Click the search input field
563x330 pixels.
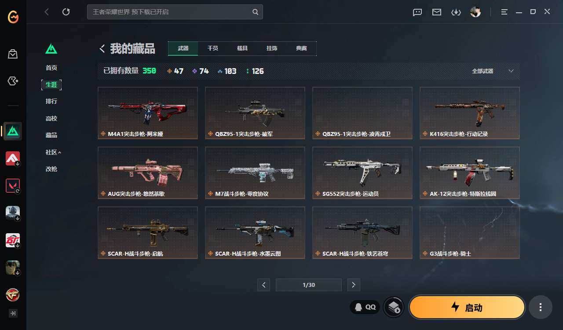click(x=175, y=12)
